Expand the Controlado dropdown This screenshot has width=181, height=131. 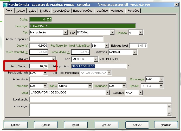click(x=45, y=86)
